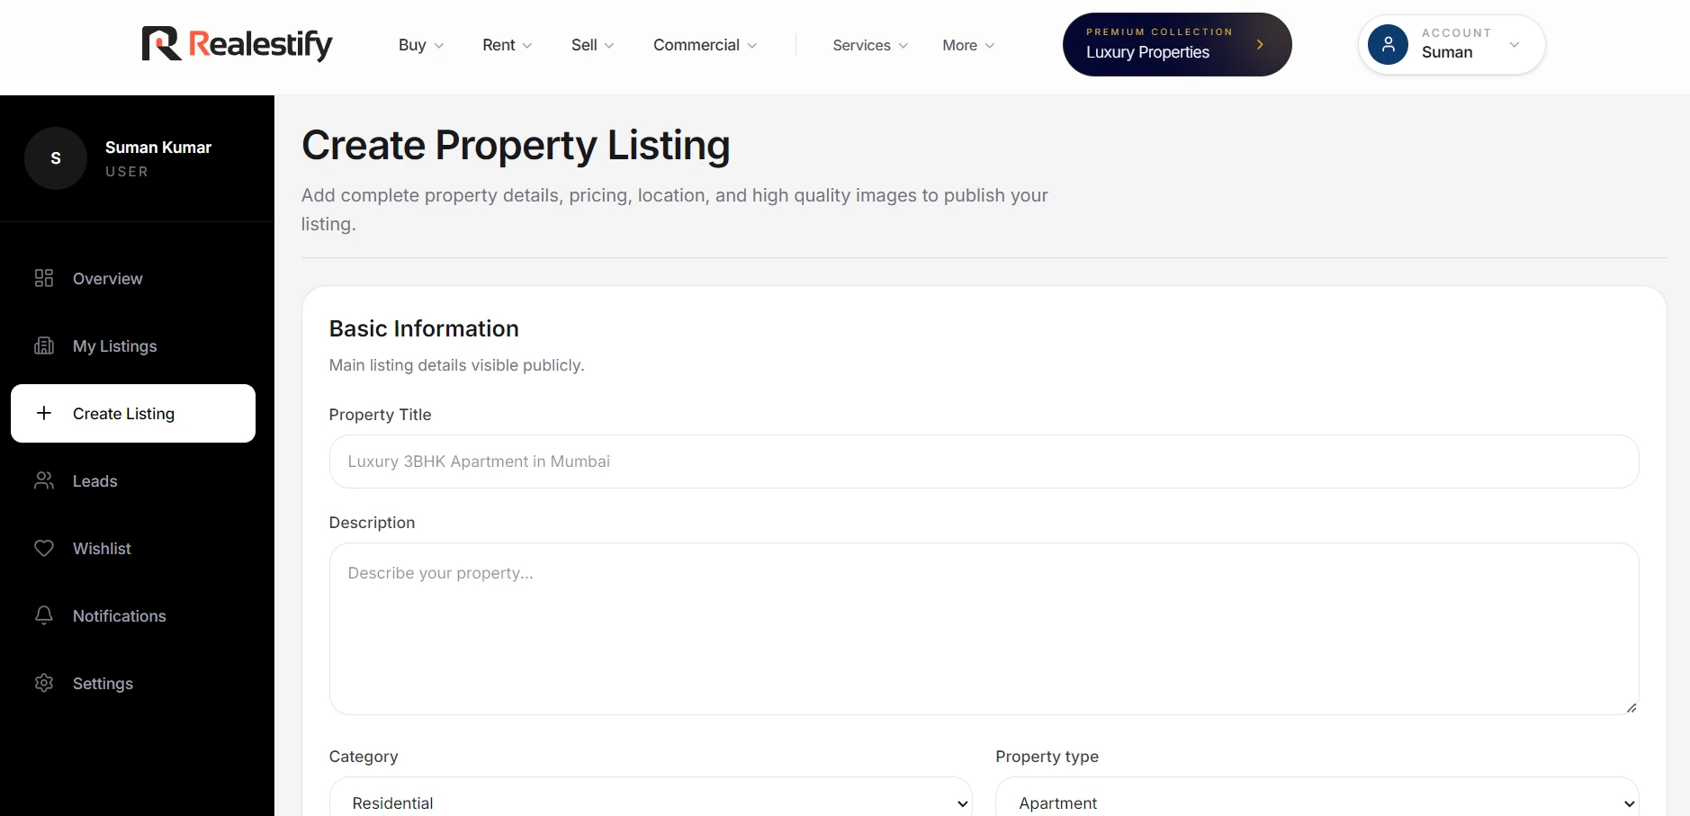The width and height of the screenshot is (1690, 816).
Task: Click the USER role text under Suman Kumar
Action: [127, 172]
